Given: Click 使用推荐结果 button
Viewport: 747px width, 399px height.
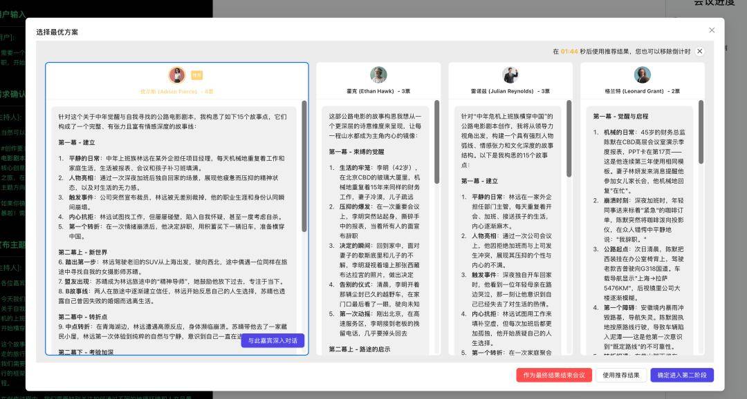Looking at the screenshot, I should (x=621, y=375).
